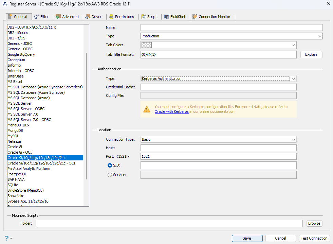Click the Permissions tab icon
Screen dimensions: 333x244
pos(111,17)
